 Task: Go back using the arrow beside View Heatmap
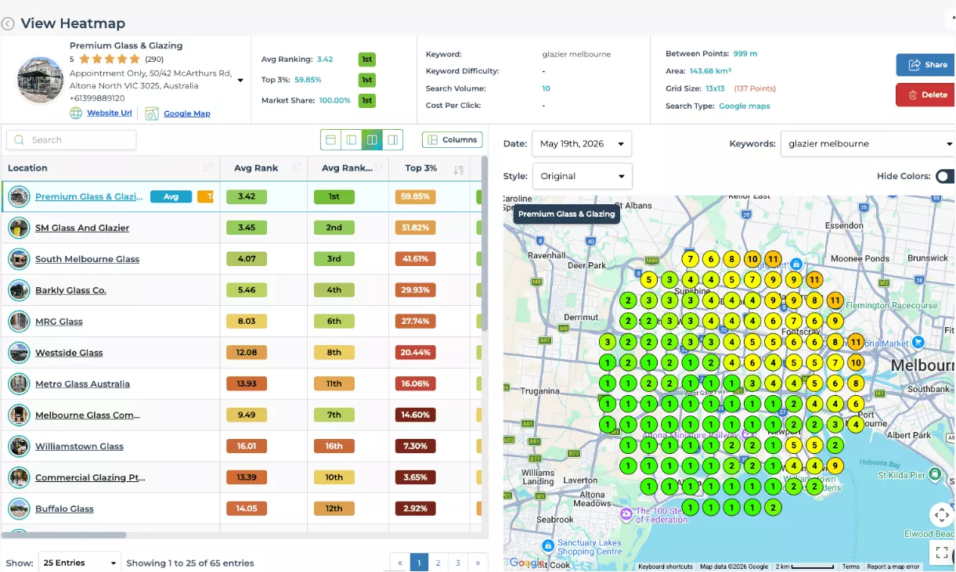coord(8,23)
